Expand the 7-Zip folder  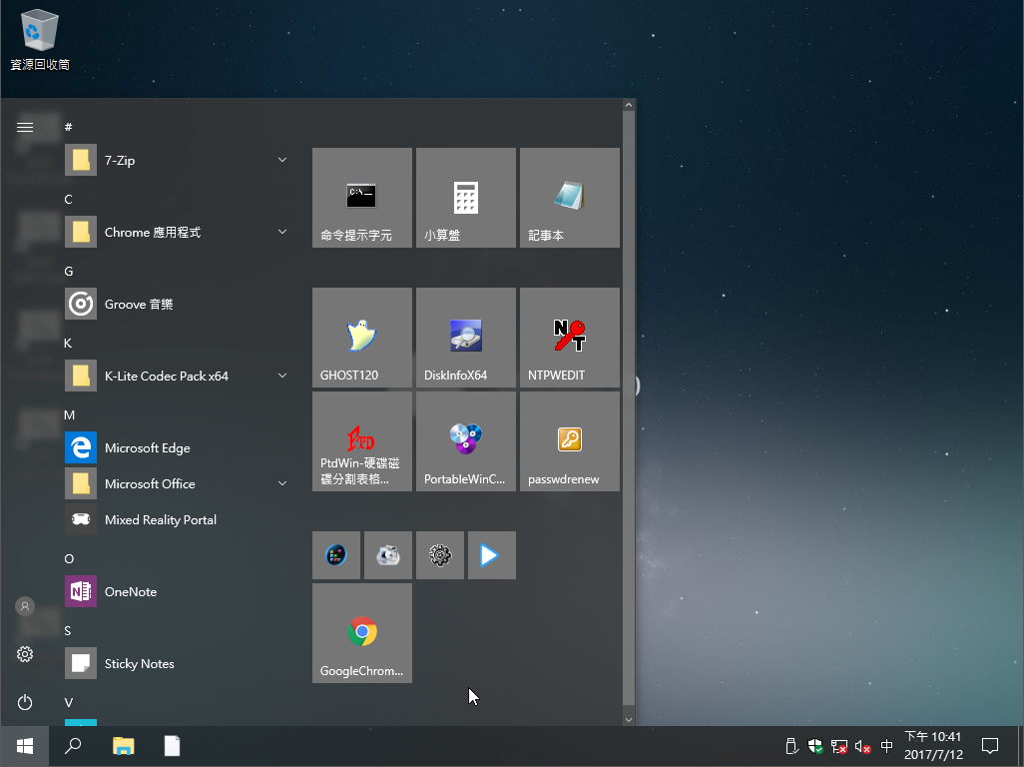tap(176, 160)
